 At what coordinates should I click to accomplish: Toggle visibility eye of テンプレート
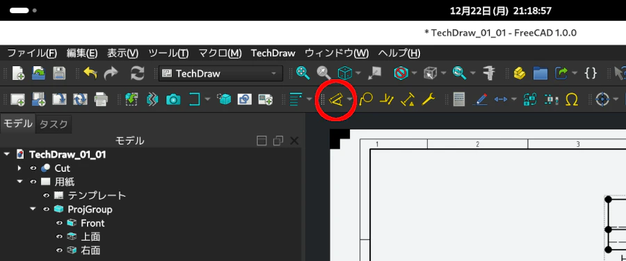[47, 196]
